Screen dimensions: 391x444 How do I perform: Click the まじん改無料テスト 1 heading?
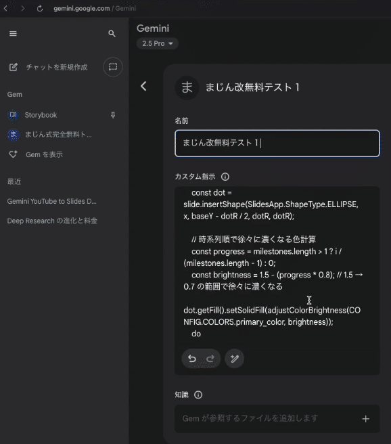(252, 87)
